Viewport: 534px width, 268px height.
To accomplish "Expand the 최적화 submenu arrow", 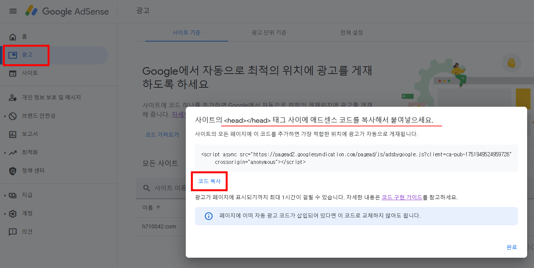I will [5, 152].
